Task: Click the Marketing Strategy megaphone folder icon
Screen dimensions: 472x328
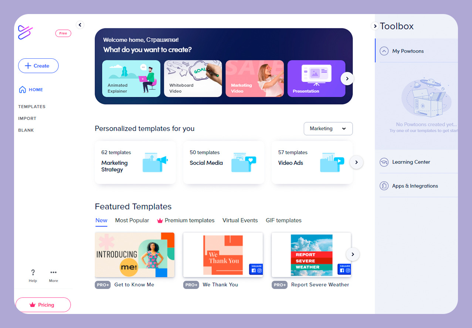Action: click(155, 162)
